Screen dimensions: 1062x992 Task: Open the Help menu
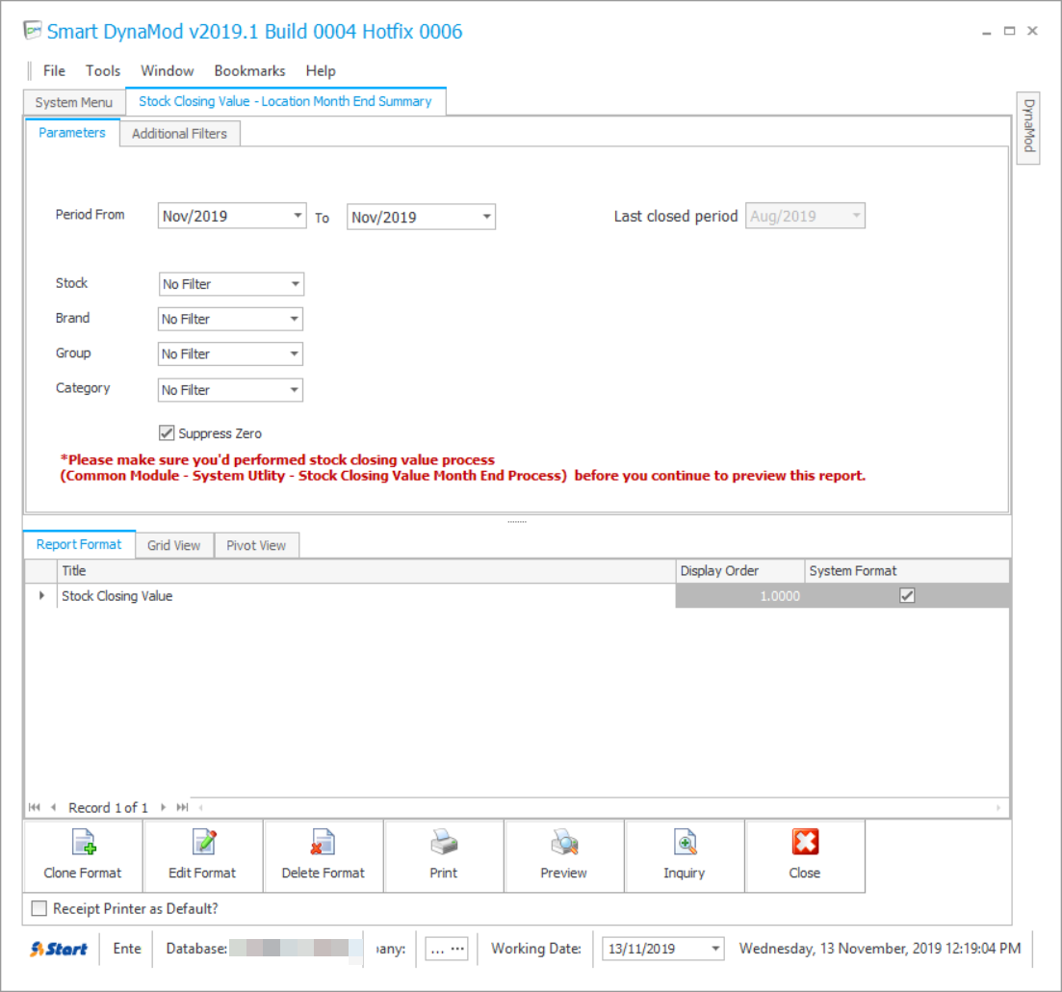(x=321, y=70)
